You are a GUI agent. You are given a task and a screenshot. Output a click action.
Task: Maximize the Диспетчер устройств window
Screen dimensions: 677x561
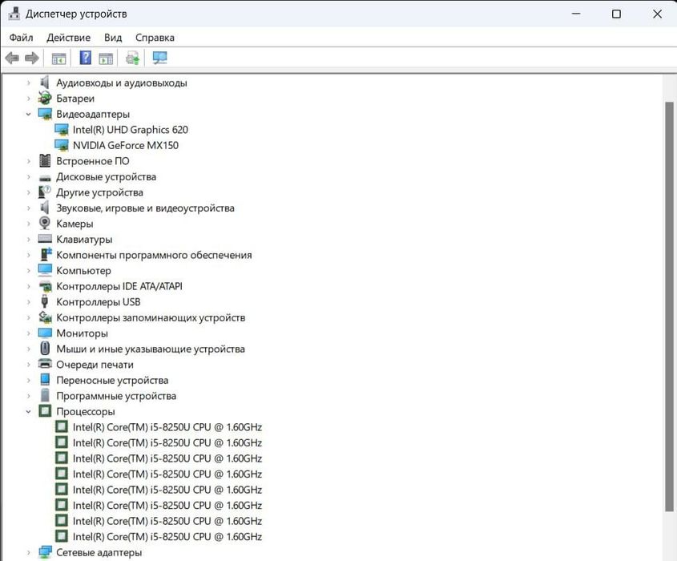point(616,14)
